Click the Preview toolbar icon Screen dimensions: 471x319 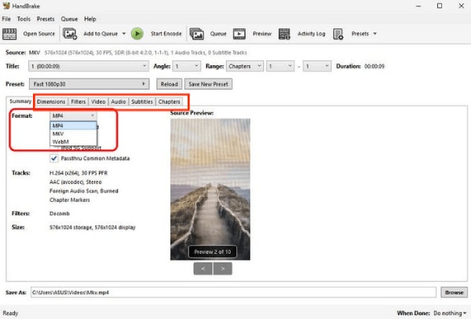(x=239, y=34)
